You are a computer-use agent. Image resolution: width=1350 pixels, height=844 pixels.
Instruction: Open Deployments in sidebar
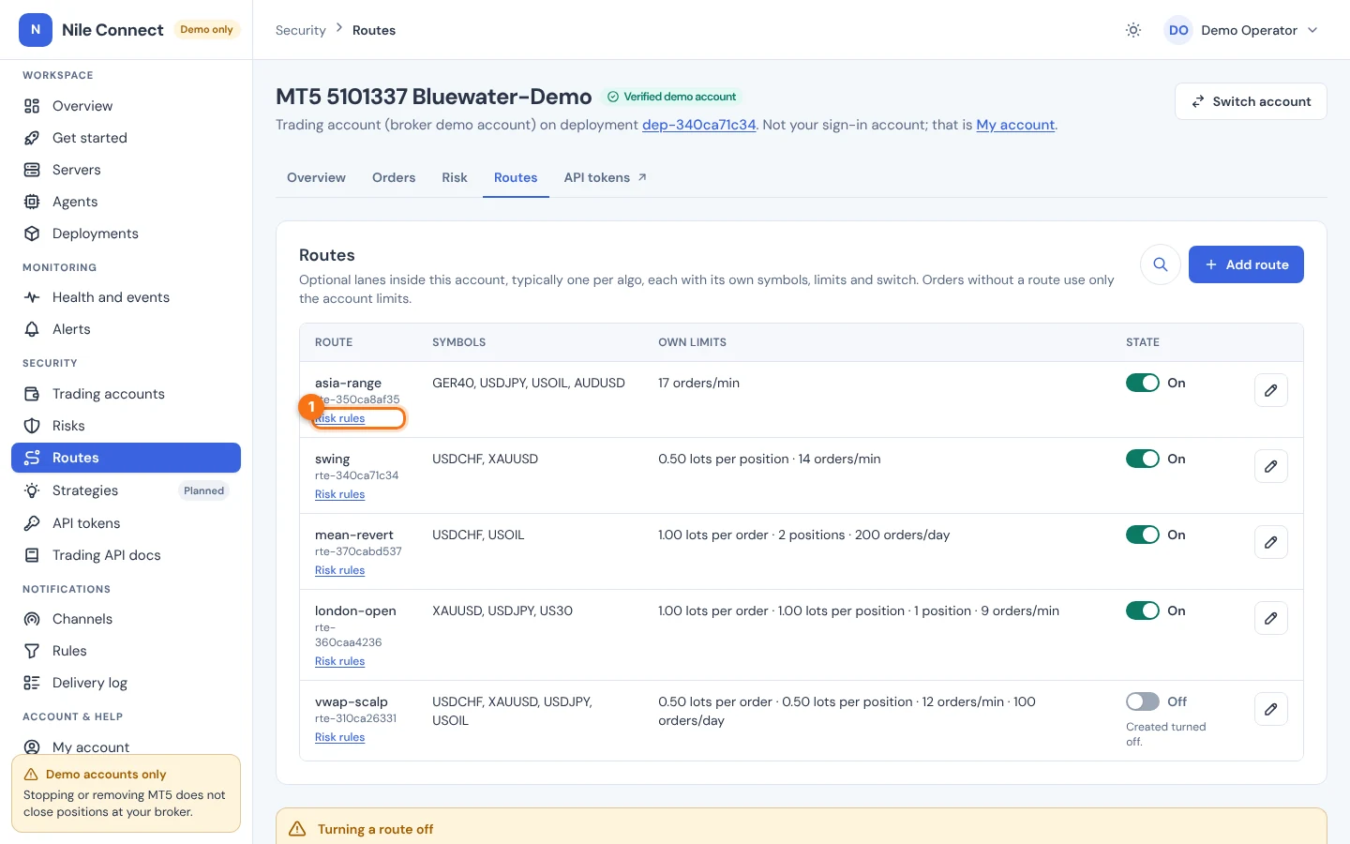pyautogui.click(x=126, y=234)
